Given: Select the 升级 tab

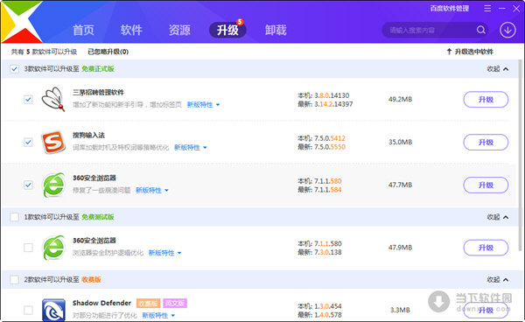Looking at the screenshot, I should [x=227, y=30].
